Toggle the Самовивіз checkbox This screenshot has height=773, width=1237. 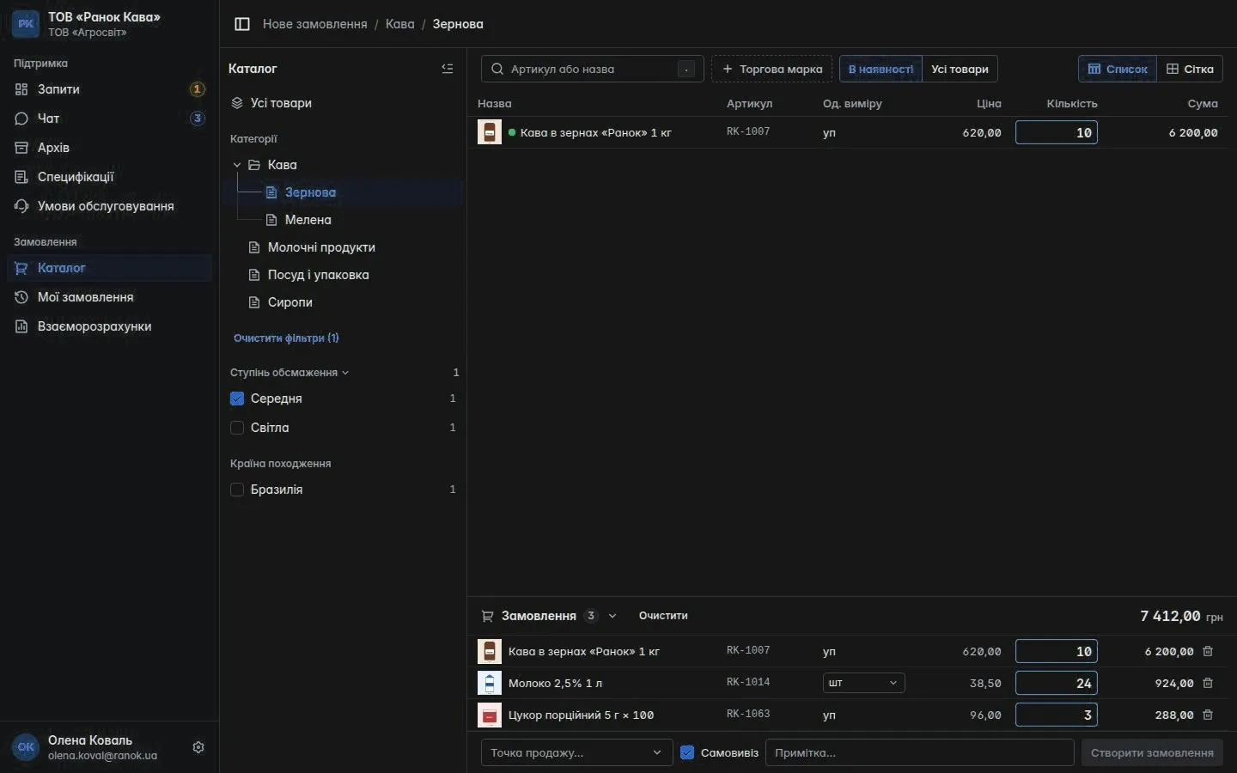(x=687, y=752)
